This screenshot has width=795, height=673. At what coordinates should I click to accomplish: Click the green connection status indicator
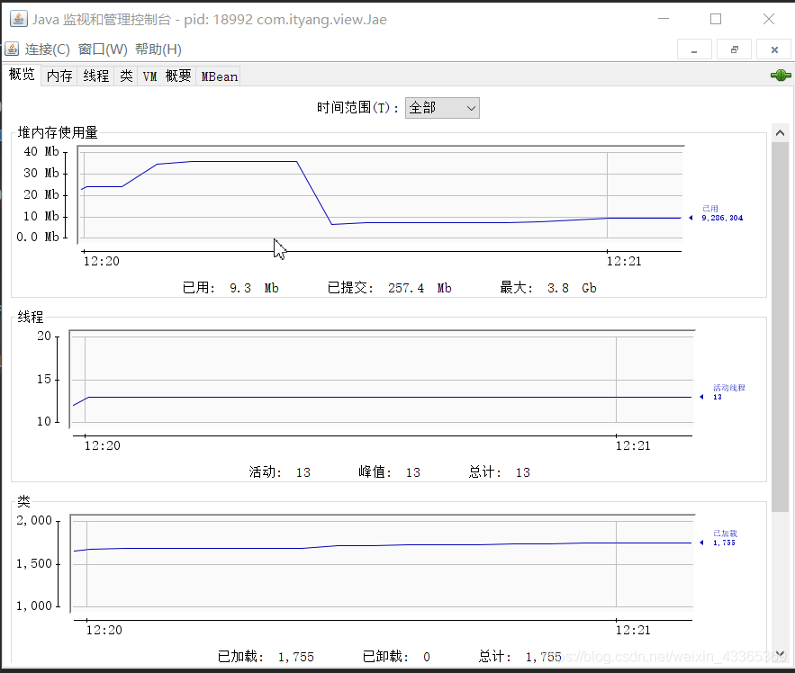pos(780,76)
